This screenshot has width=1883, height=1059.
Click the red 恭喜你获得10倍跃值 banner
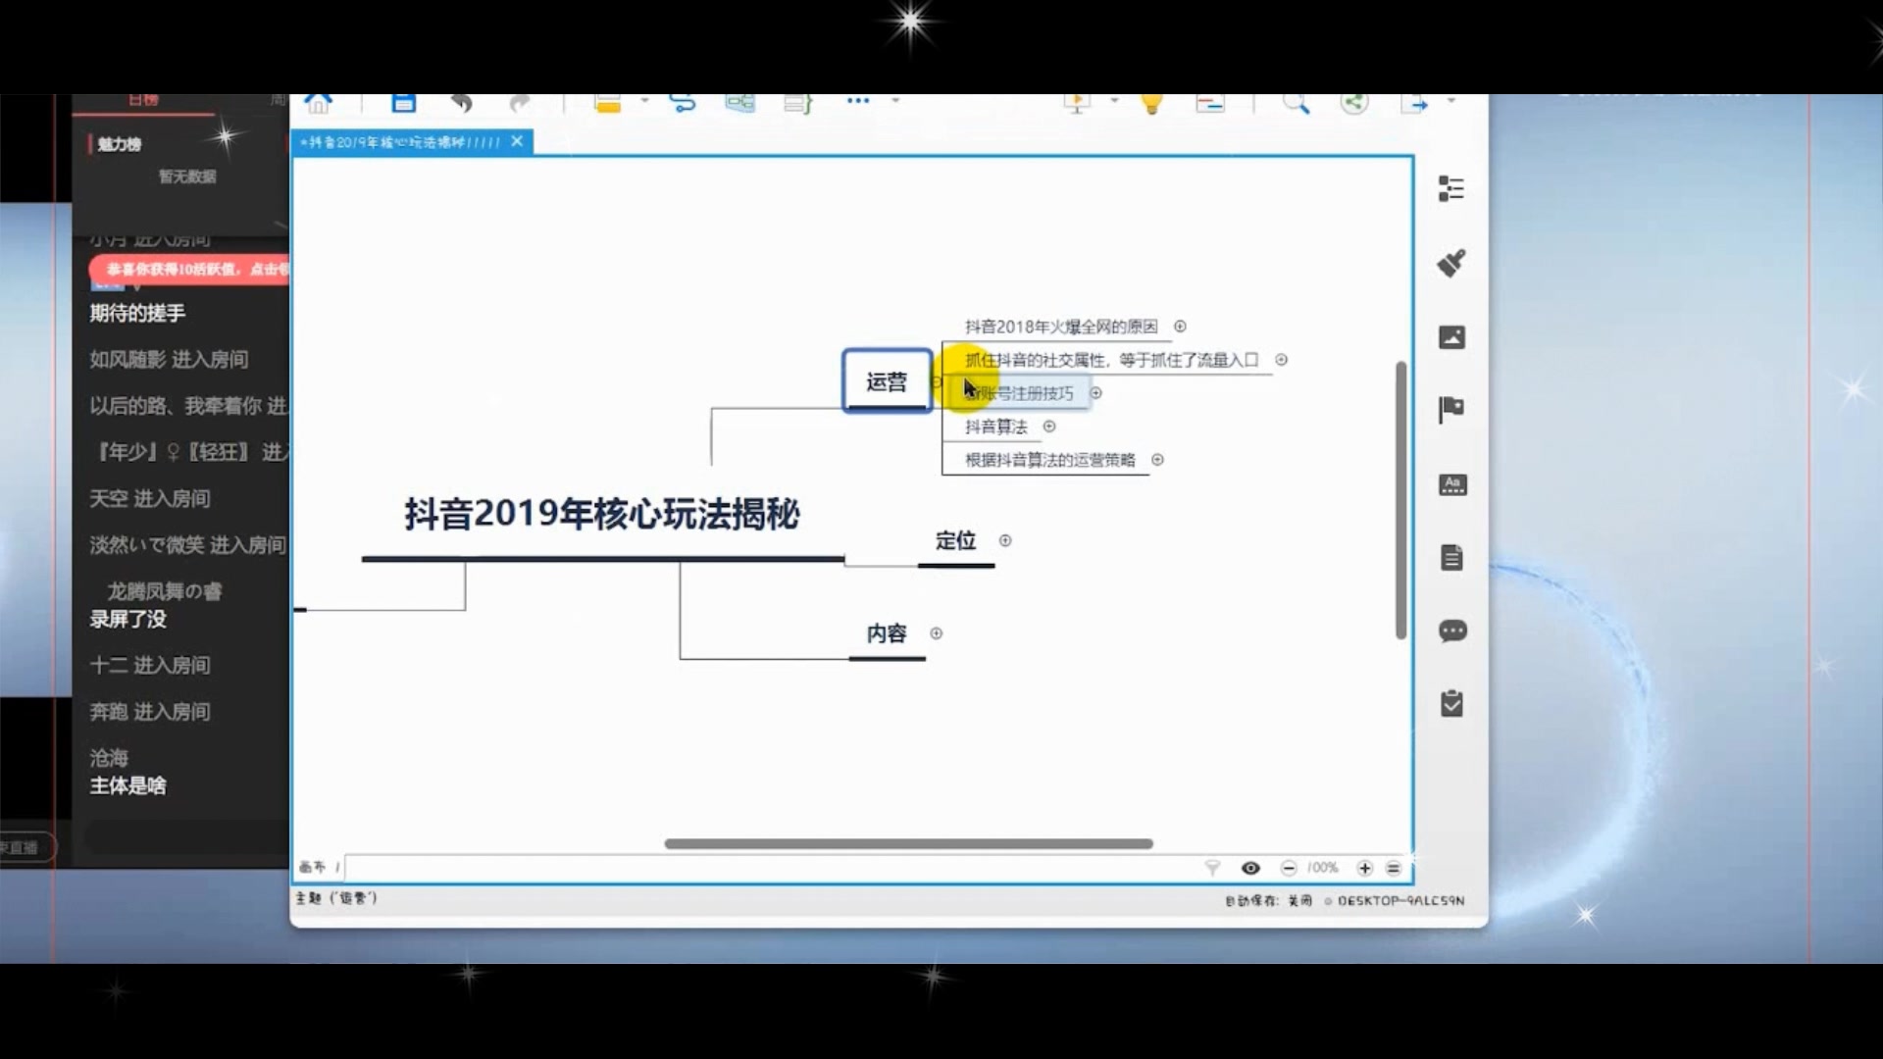190,269
